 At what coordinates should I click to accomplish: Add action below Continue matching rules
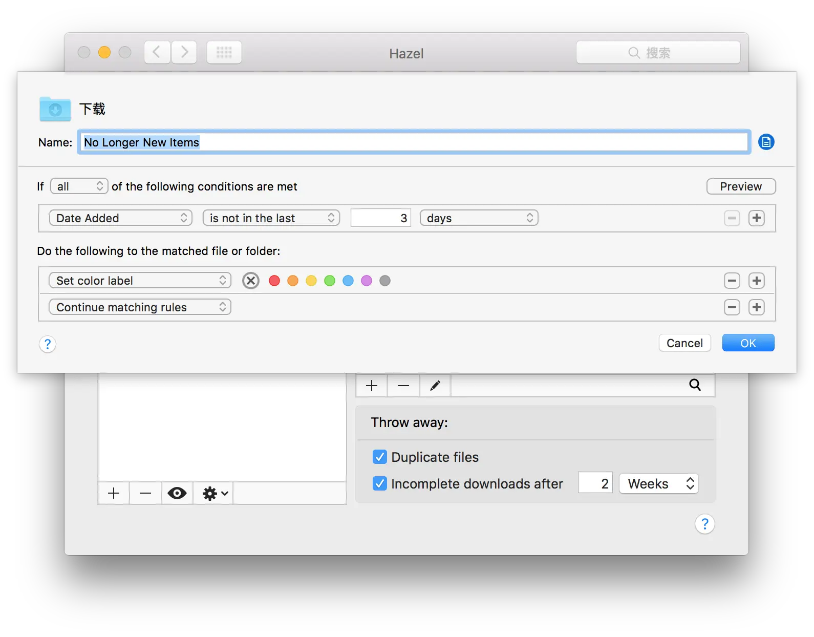[757, 307]
